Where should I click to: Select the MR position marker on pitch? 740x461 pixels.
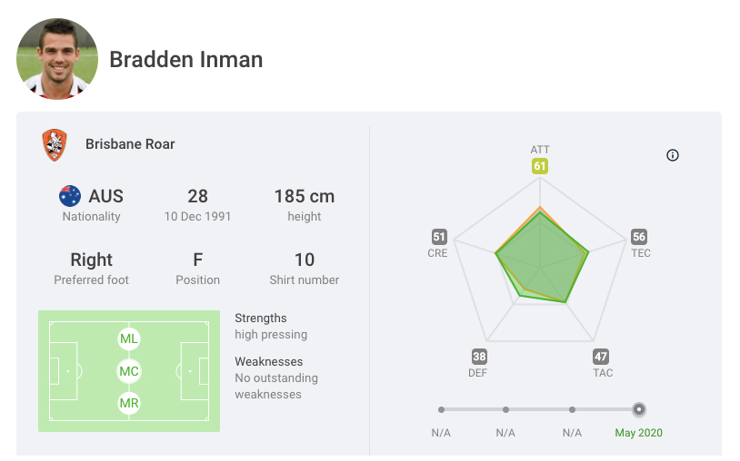click(129, 402)
